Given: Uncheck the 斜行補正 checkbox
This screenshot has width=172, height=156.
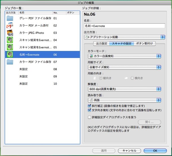Looking at the screenshot, I should 89,106.
